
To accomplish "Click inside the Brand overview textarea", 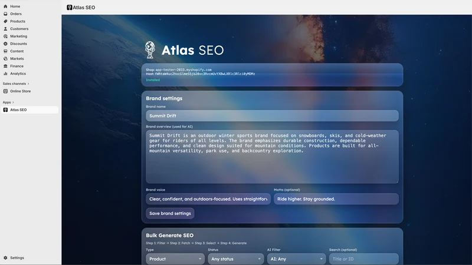I will pyautogui.click(x=272, y=157).
